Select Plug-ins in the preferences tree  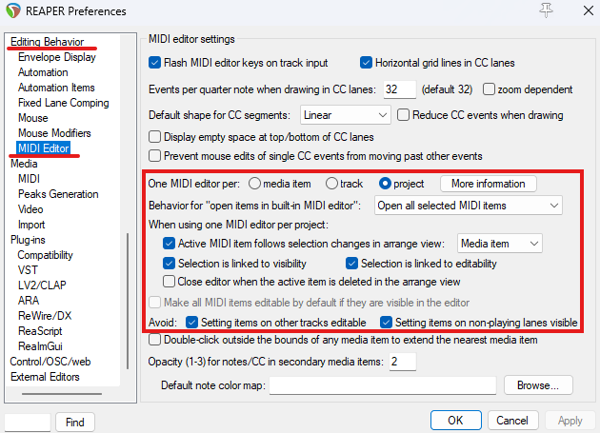(x=28, y=240)
